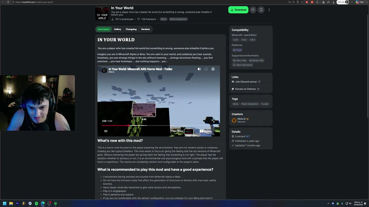
Task: Open the three-dot more options menu on the mod page
Action: (x=269, y=10)
